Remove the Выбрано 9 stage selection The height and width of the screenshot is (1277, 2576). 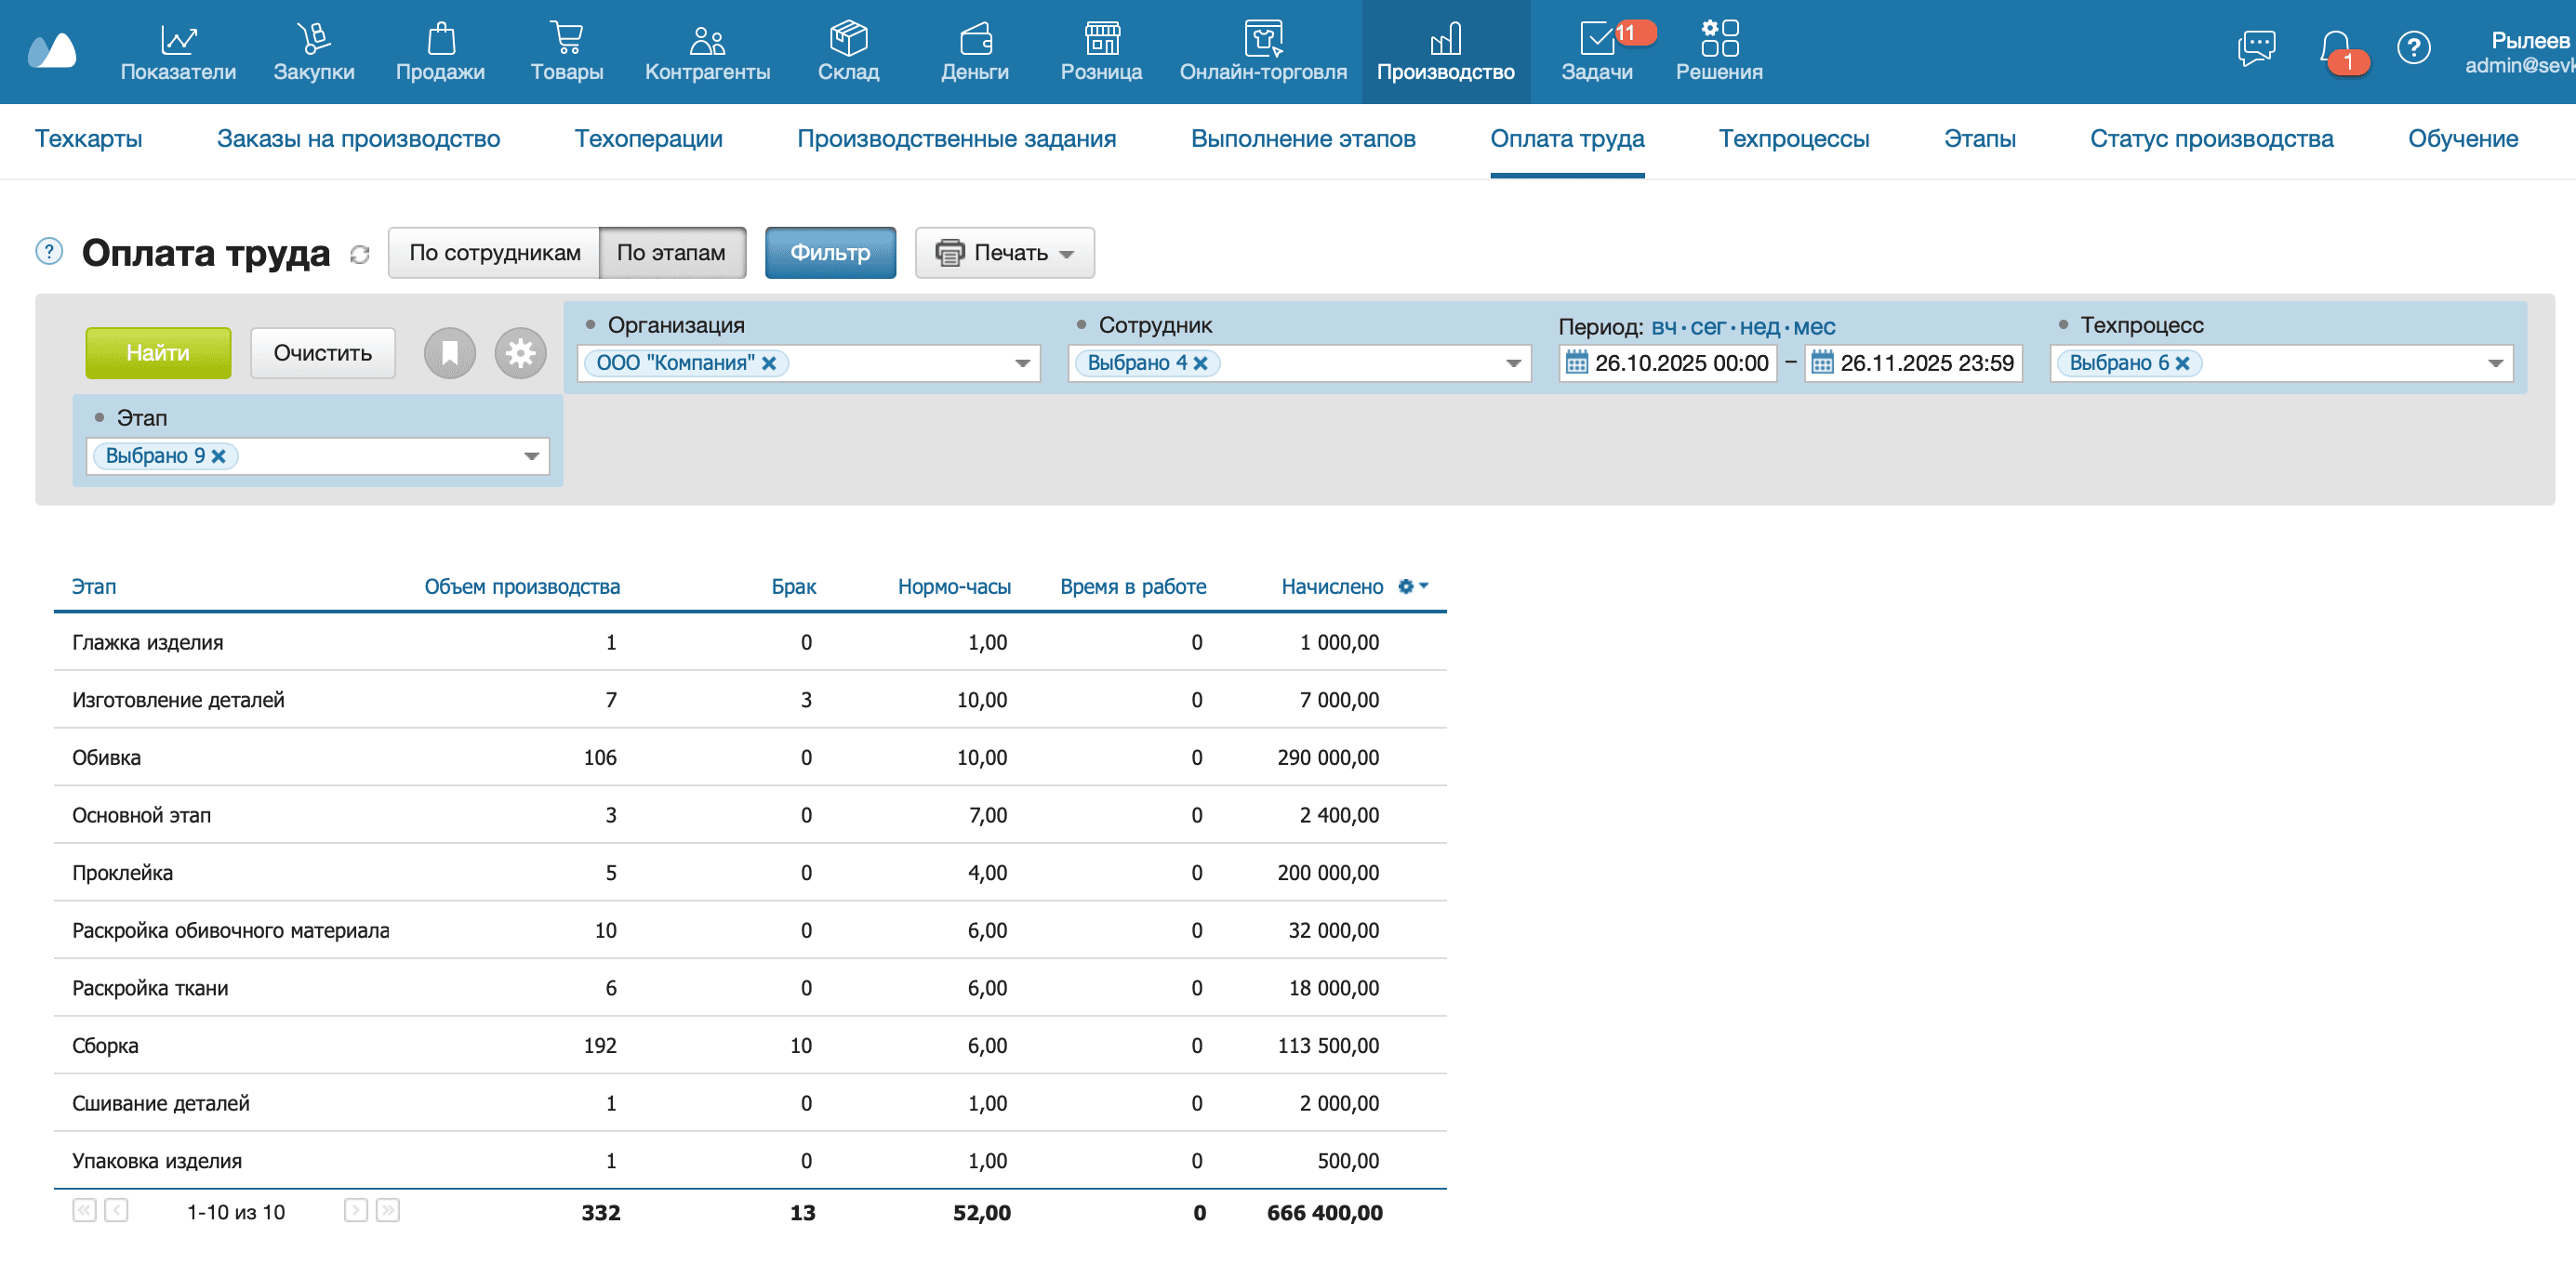point(219,455)
